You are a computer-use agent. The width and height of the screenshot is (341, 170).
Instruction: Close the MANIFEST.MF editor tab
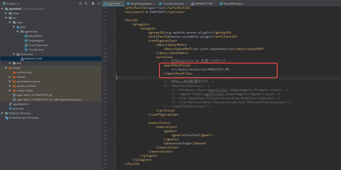215,3
